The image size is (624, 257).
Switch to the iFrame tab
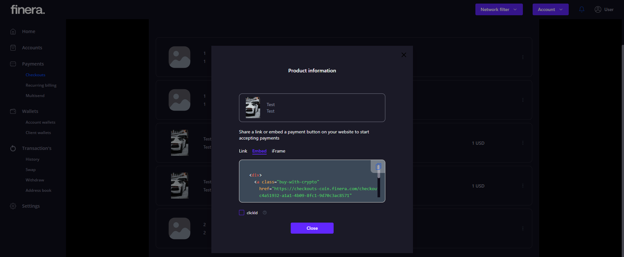(278, 151)
